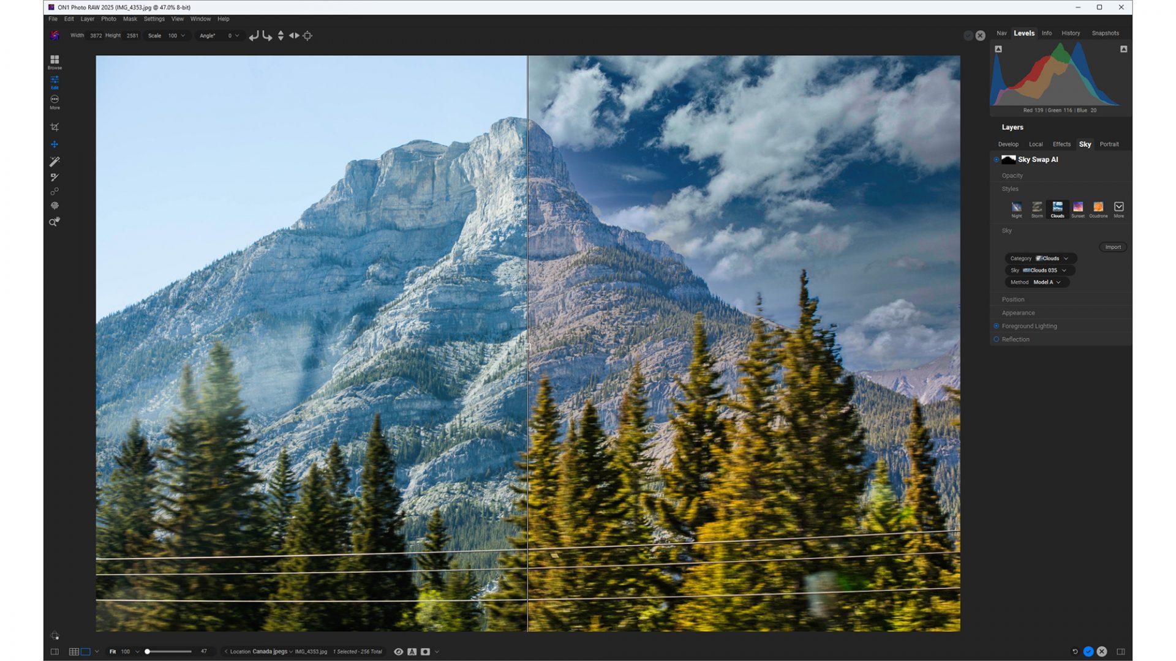Expand the Position section
Viewport: 1176px width, 661px height.
pos(1013,299)
